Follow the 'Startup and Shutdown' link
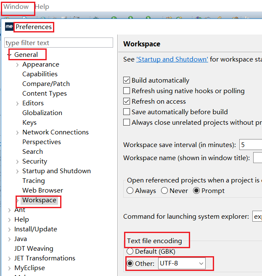Image resolution: width=262 pixels, height=276 pixels. 172,59
